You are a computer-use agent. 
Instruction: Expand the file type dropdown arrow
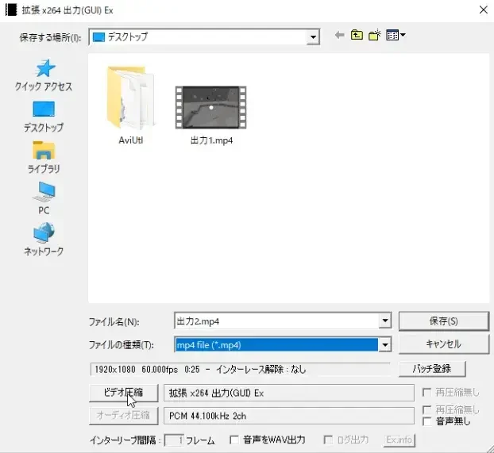(x=385, y=344)
